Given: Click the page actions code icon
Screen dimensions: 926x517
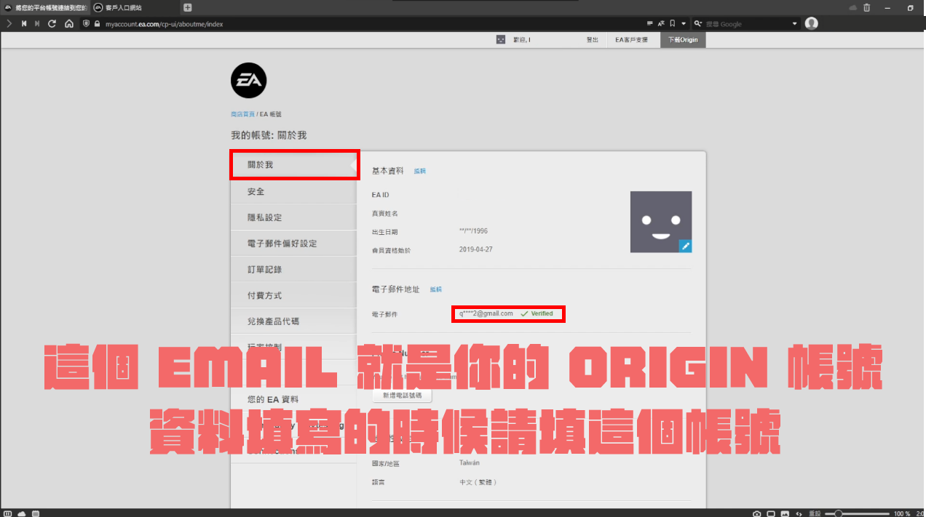Looking at the screenshot, I should (x=799, y=513).
